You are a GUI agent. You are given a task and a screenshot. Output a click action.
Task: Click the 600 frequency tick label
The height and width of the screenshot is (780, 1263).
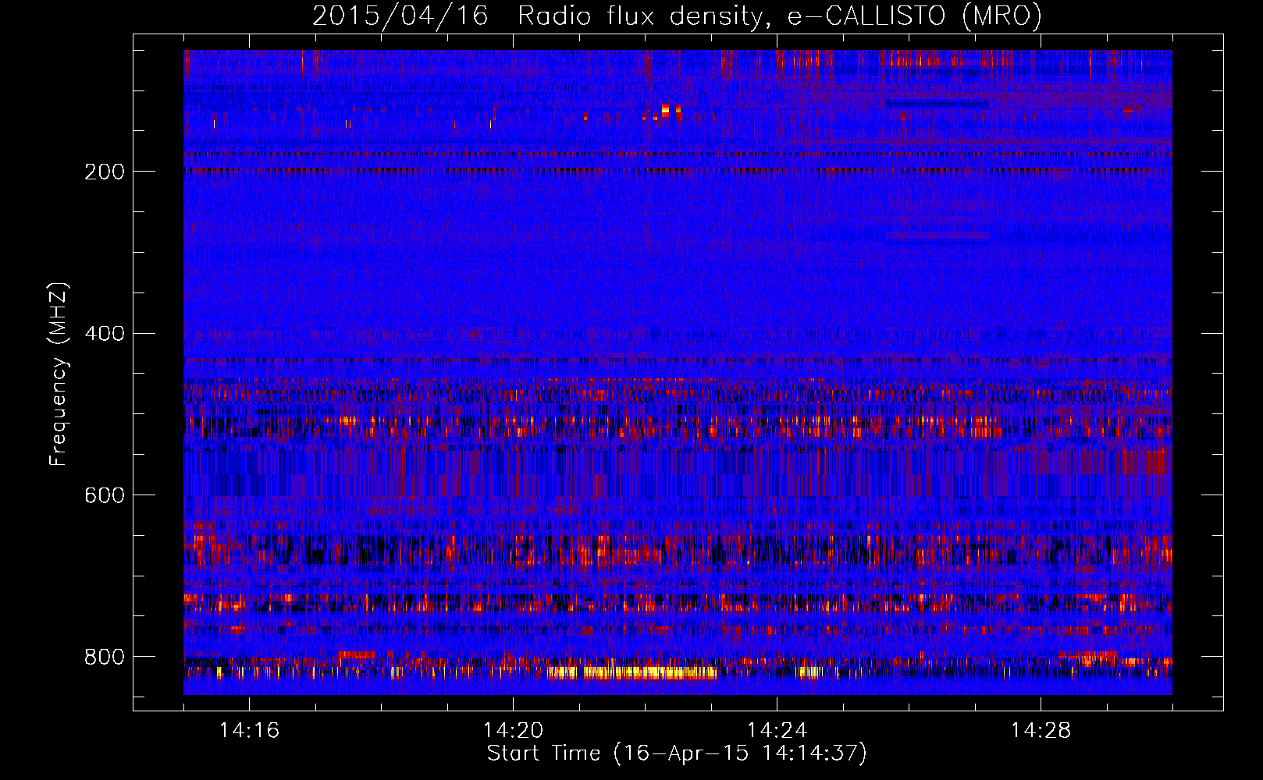tap(105, 496)
